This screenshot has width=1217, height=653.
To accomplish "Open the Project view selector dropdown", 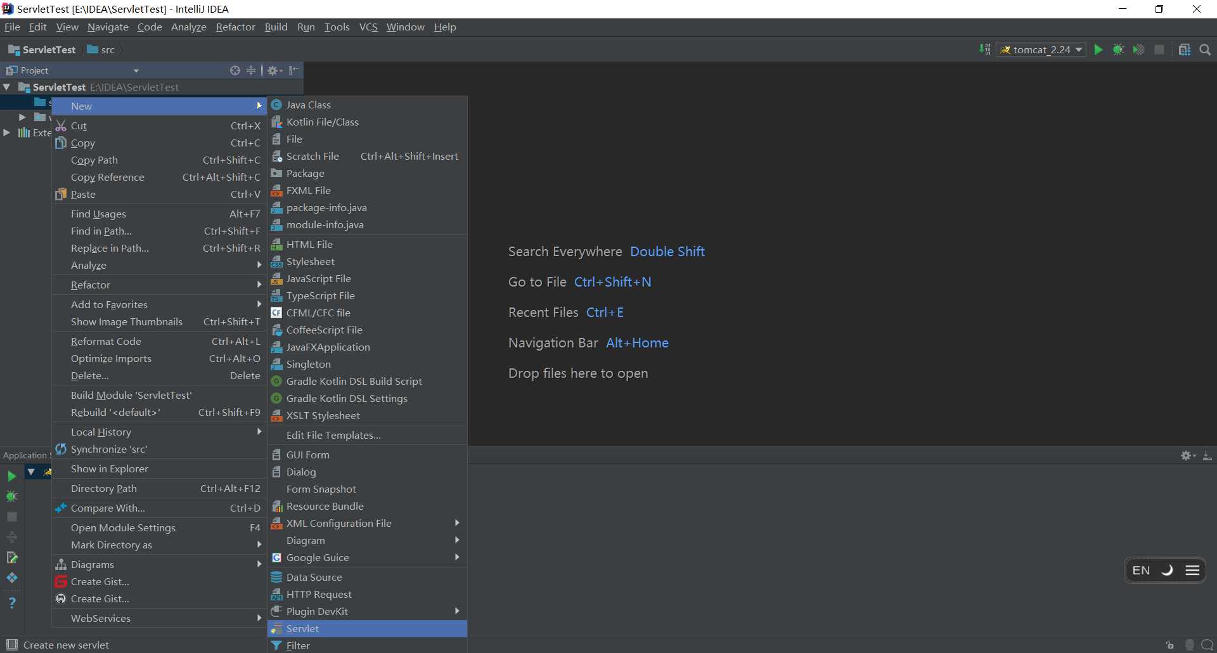I will tap(136, 70).
